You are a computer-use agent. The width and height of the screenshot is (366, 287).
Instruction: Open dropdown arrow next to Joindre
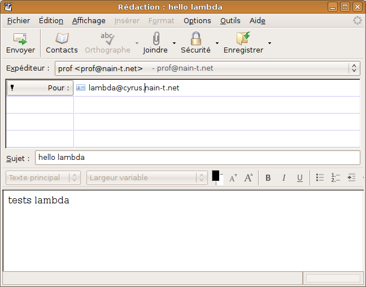(174, 43)
